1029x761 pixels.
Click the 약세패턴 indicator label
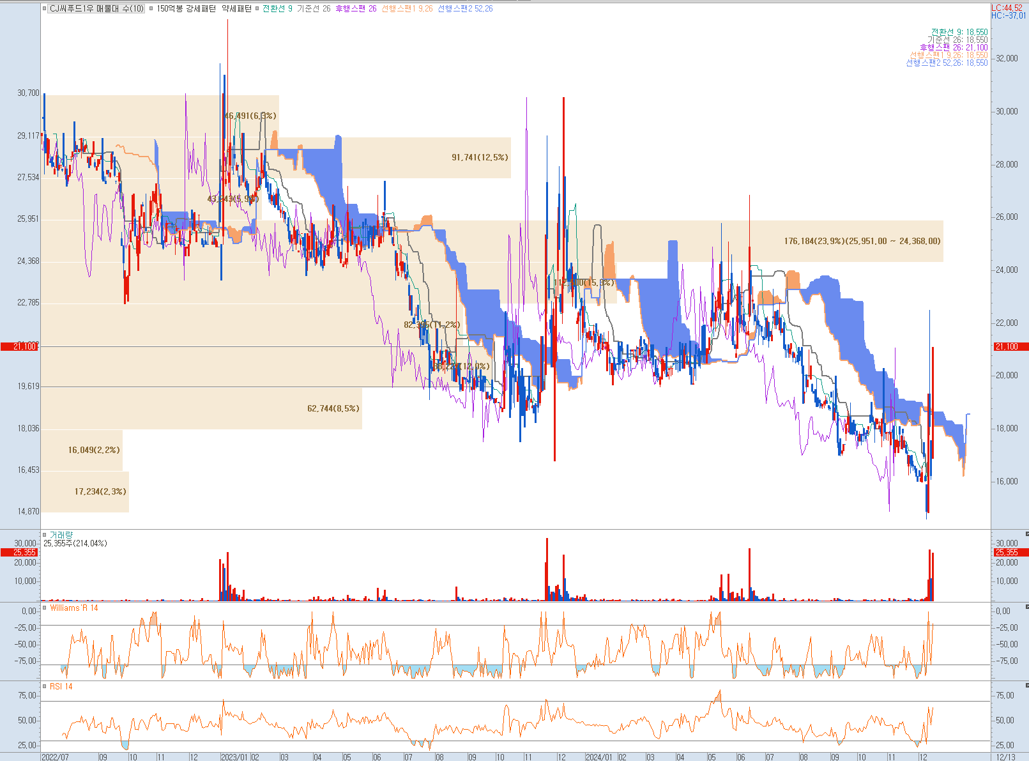point(236,9)
